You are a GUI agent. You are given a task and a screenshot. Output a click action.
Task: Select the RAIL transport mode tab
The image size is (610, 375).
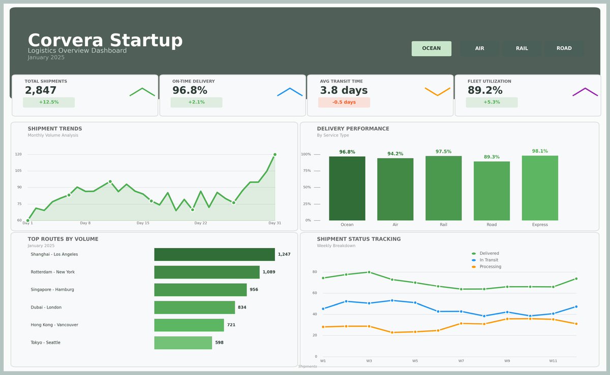click(x=521, y=48)
